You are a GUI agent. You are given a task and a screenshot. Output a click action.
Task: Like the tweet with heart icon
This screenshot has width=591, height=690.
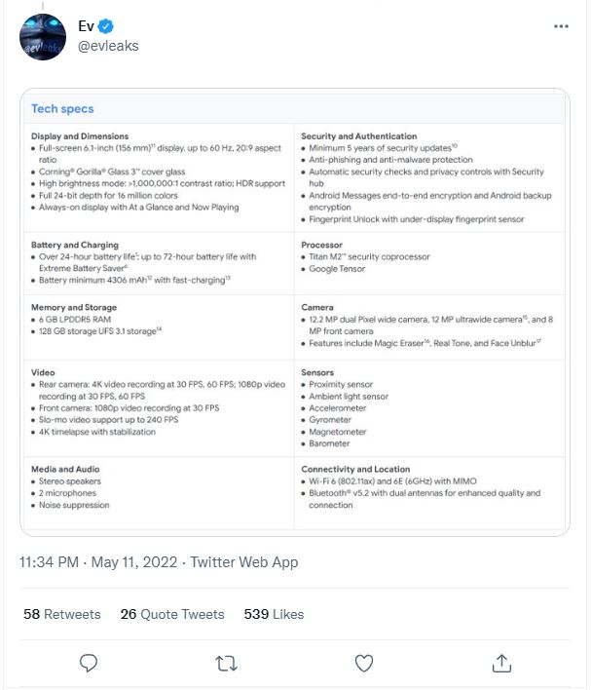pos(364,664)
